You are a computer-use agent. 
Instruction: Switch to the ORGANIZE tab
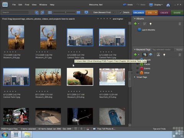tap(139, 13)
